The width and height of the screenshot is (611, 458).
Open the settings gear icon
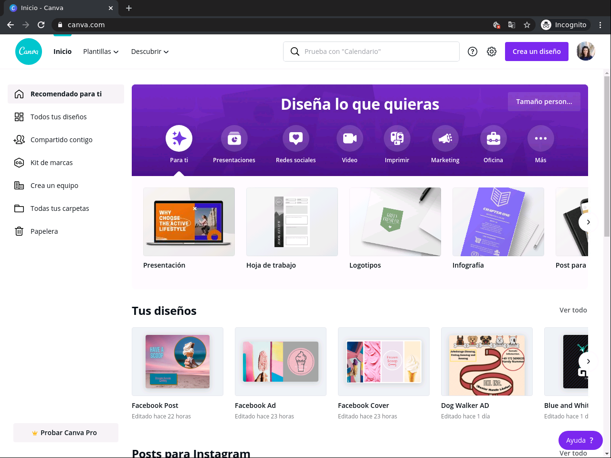(492, 52)
